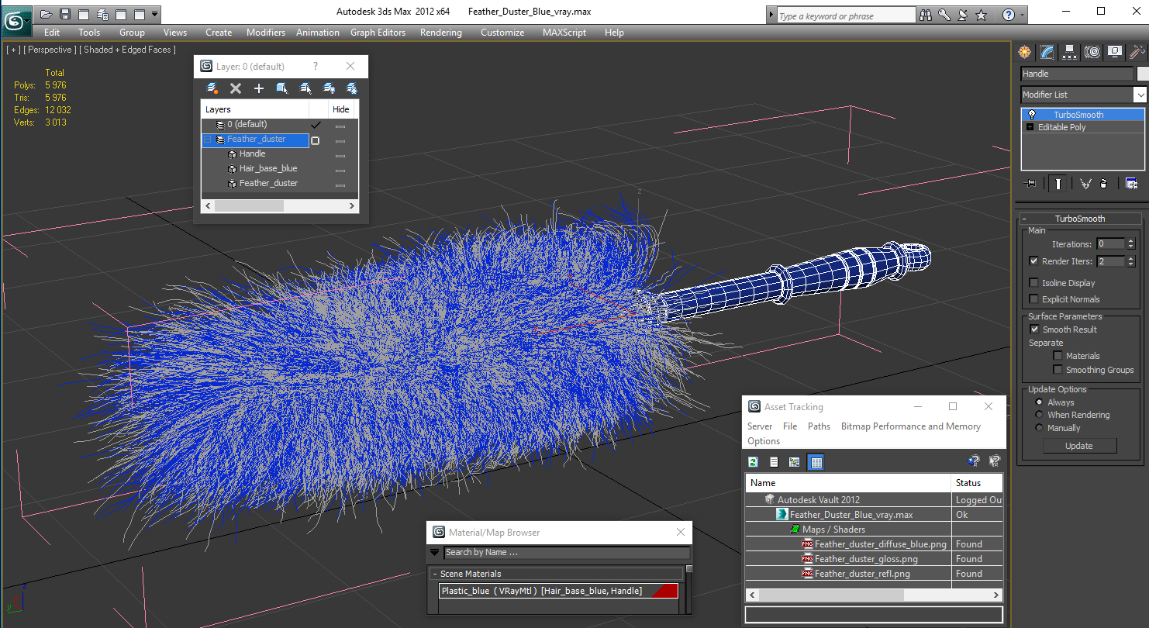Click Select Highlighted Objects and Layers icon
The width and height of the screenshot is (1149, 628).
tap(282, 88)
